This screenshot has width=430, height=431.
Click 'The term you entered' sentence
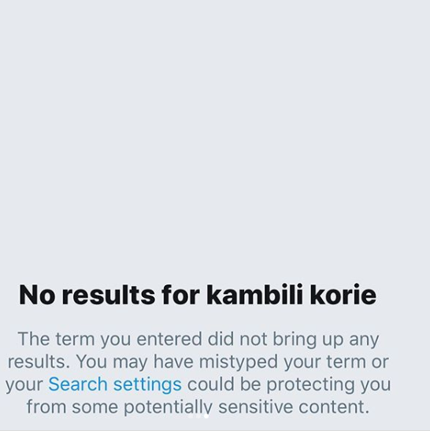point(109,339)
